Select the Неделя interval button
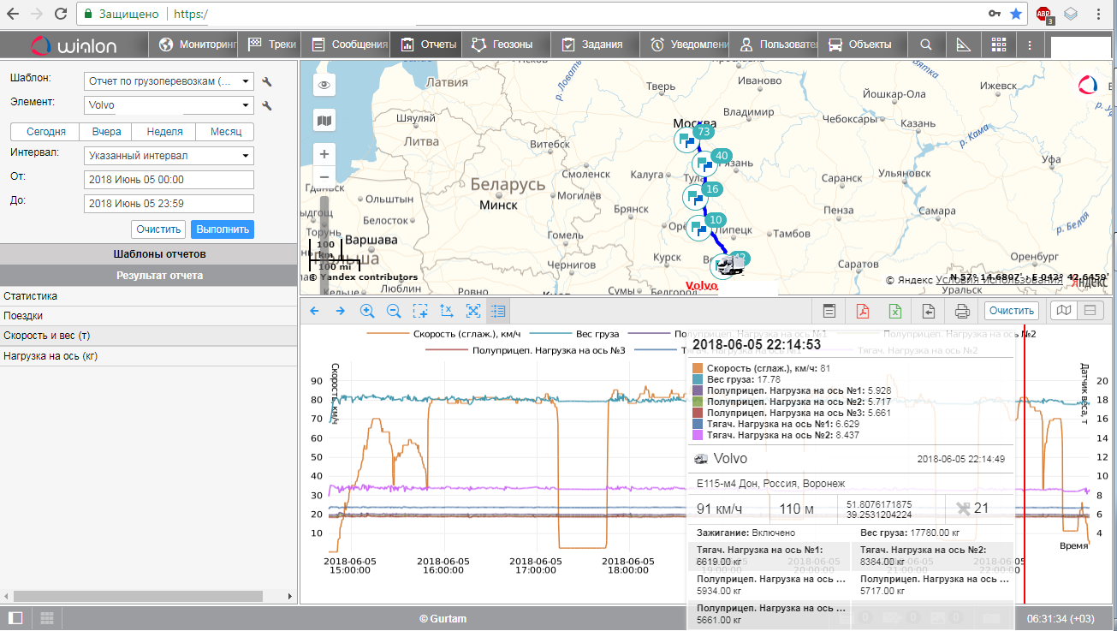This screenshot has height=631, width=1117. click(164, 132)
